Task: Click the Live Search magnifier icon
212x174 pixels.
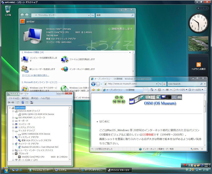Action: [x=201, y=84]
